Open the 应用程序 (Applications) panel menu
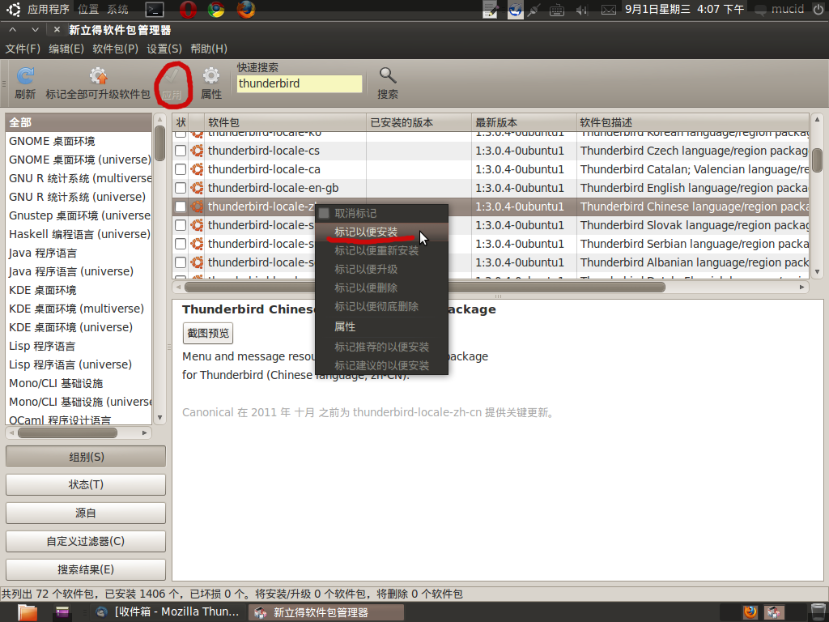This screenshot has width=829, height=622. click(48, 10)
